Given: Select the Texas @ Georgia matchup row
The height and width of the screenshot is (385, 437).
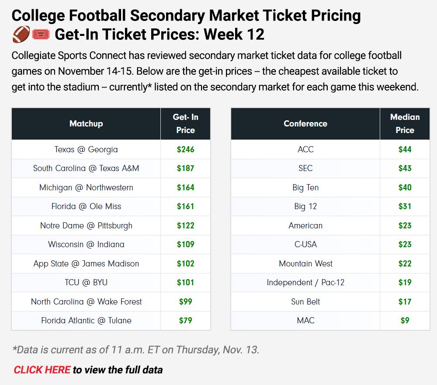Looking at the screenshot, I should tap(86, 149).
